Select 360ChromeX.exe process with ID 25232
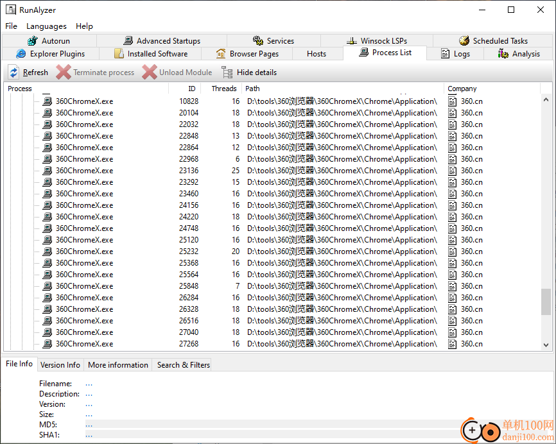Viewport: 556px width, 444px height. click(x=85, y=252)
